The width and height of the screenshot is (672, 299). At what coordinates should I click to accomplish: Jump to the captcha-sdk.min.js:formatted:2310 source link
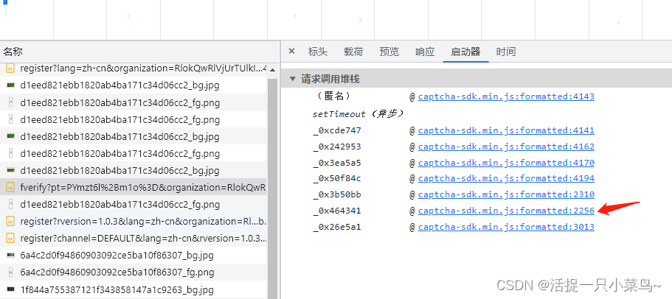coord(506,194)
